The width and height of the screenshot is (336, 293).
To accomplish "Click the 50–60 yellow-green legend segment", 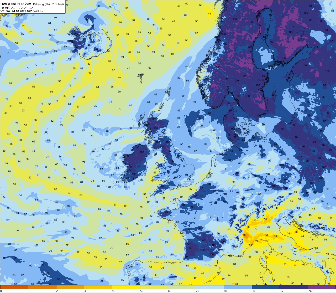I will click(x=154, y=287).
